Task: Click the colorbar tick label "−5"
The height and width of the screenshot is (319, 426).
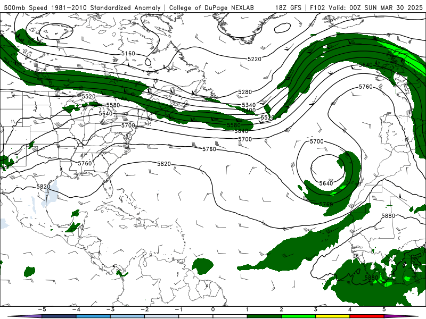Action: [x=42, y=309]
